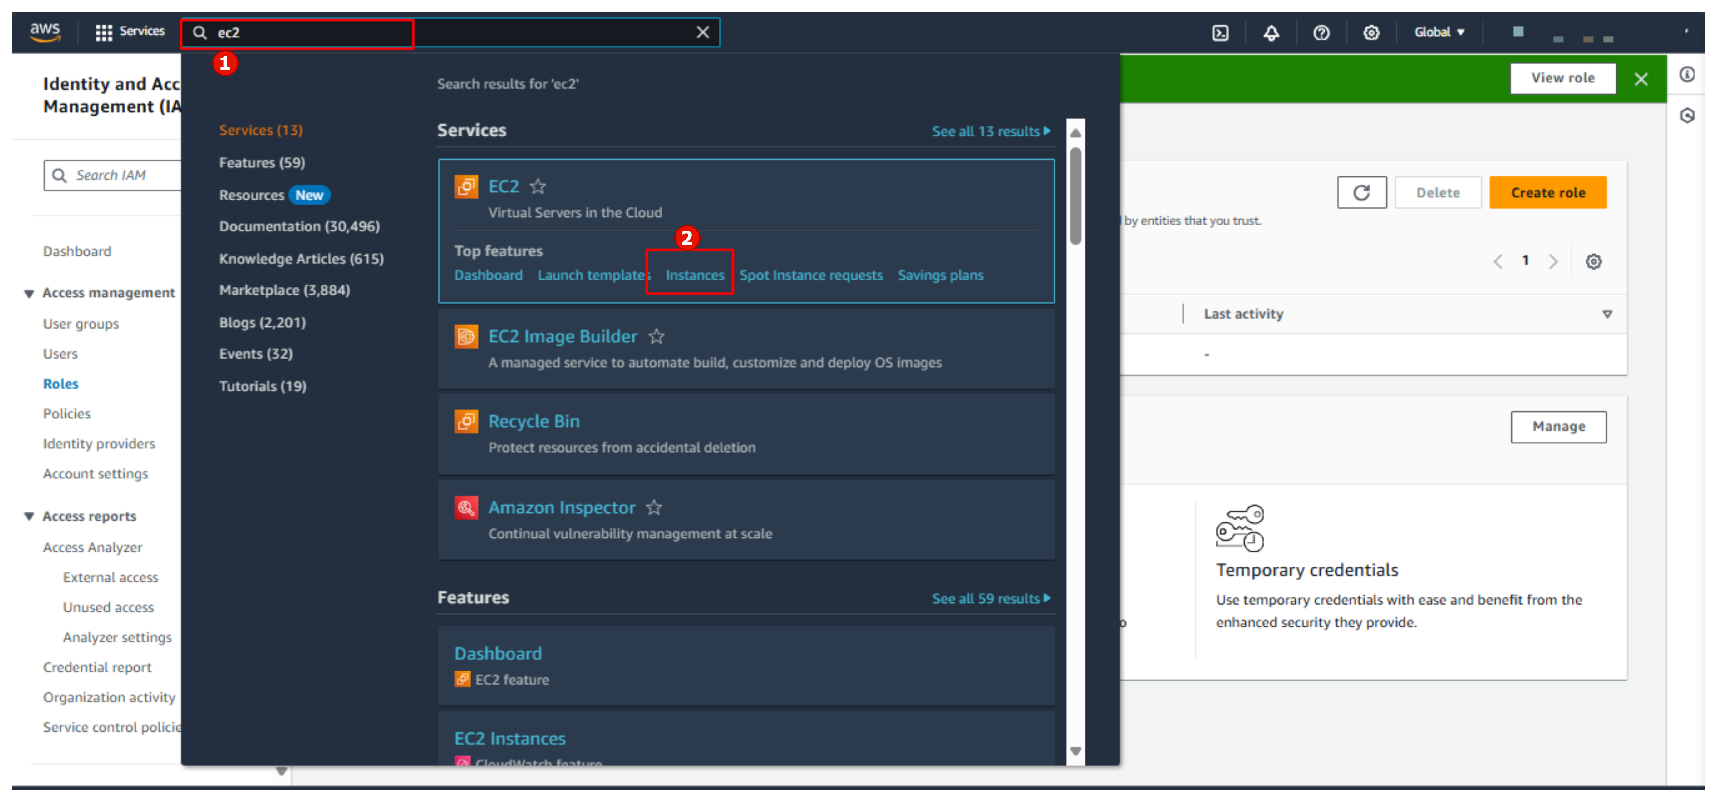Open the info panel icon on right edge

click(1686, 74)
